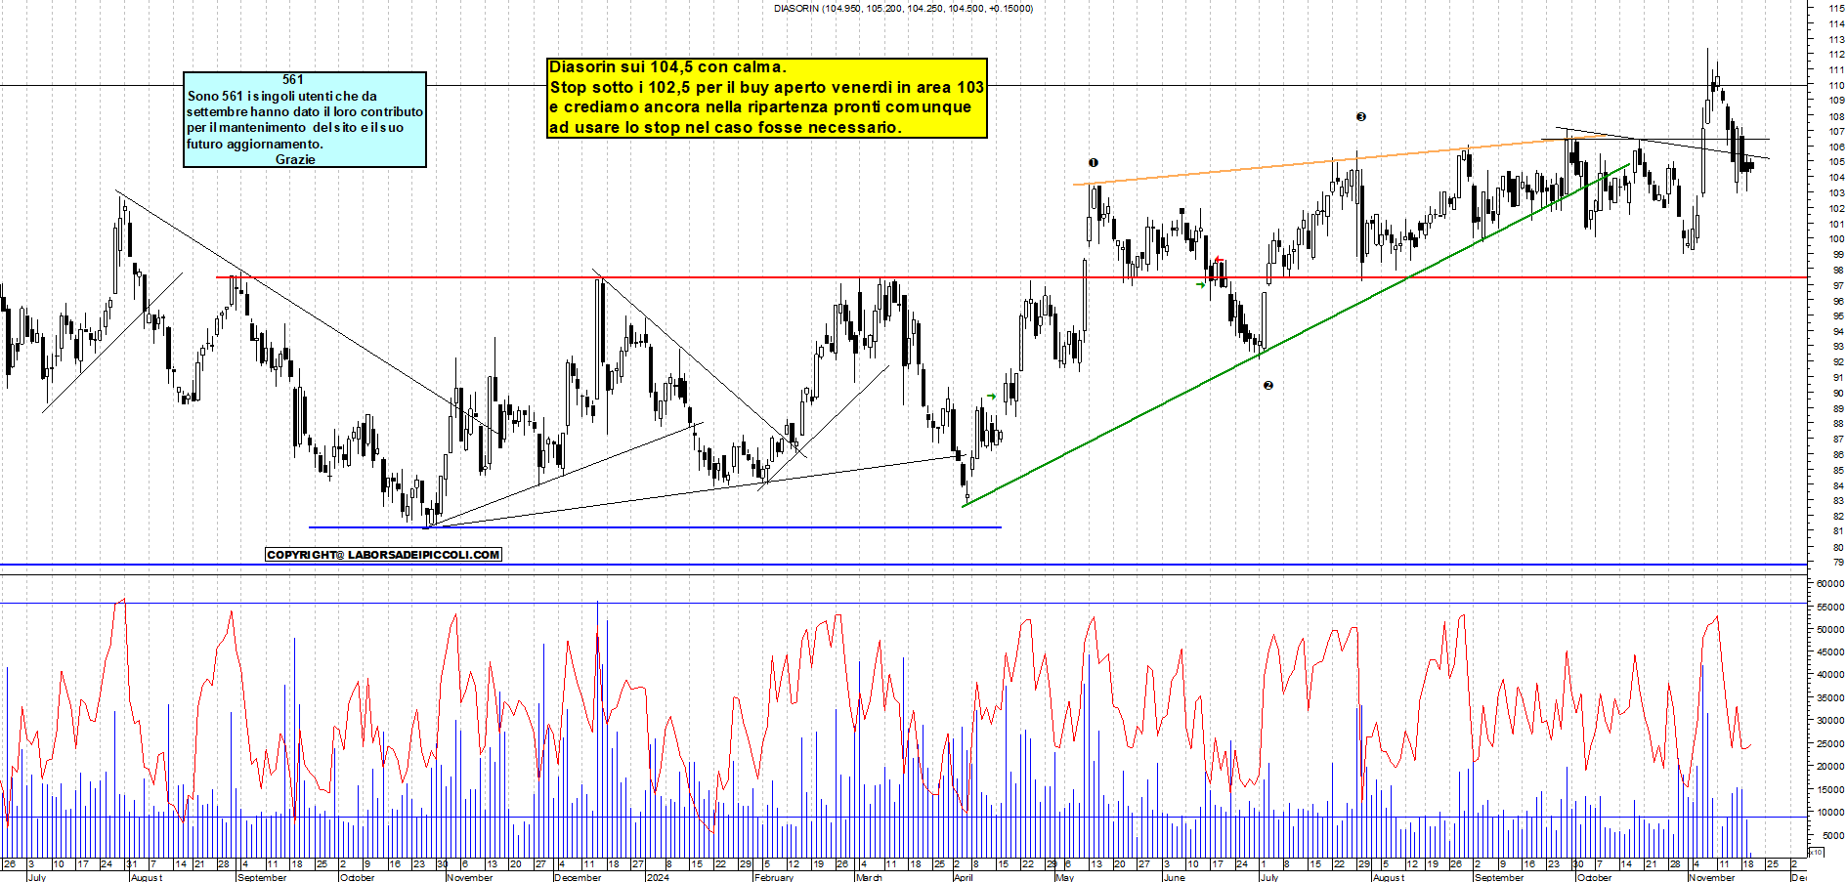Click the red horizontal resistance line near 97.5
The image size is (1847, 882).
(1011, 277)
